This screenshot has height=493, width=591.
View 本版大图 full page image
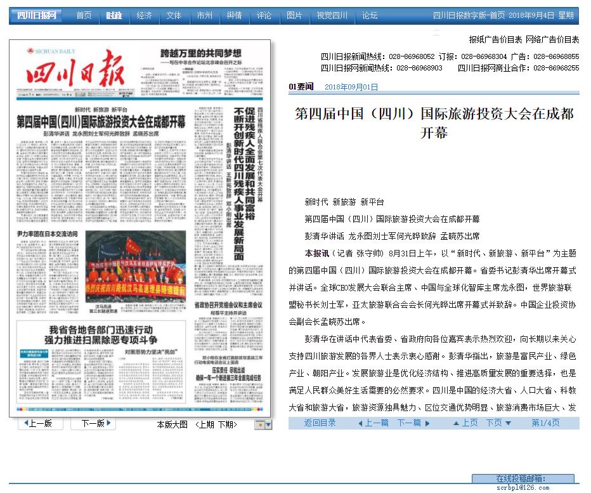(172, 424)
